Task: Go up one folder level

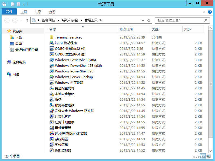Action: (27, 20)
